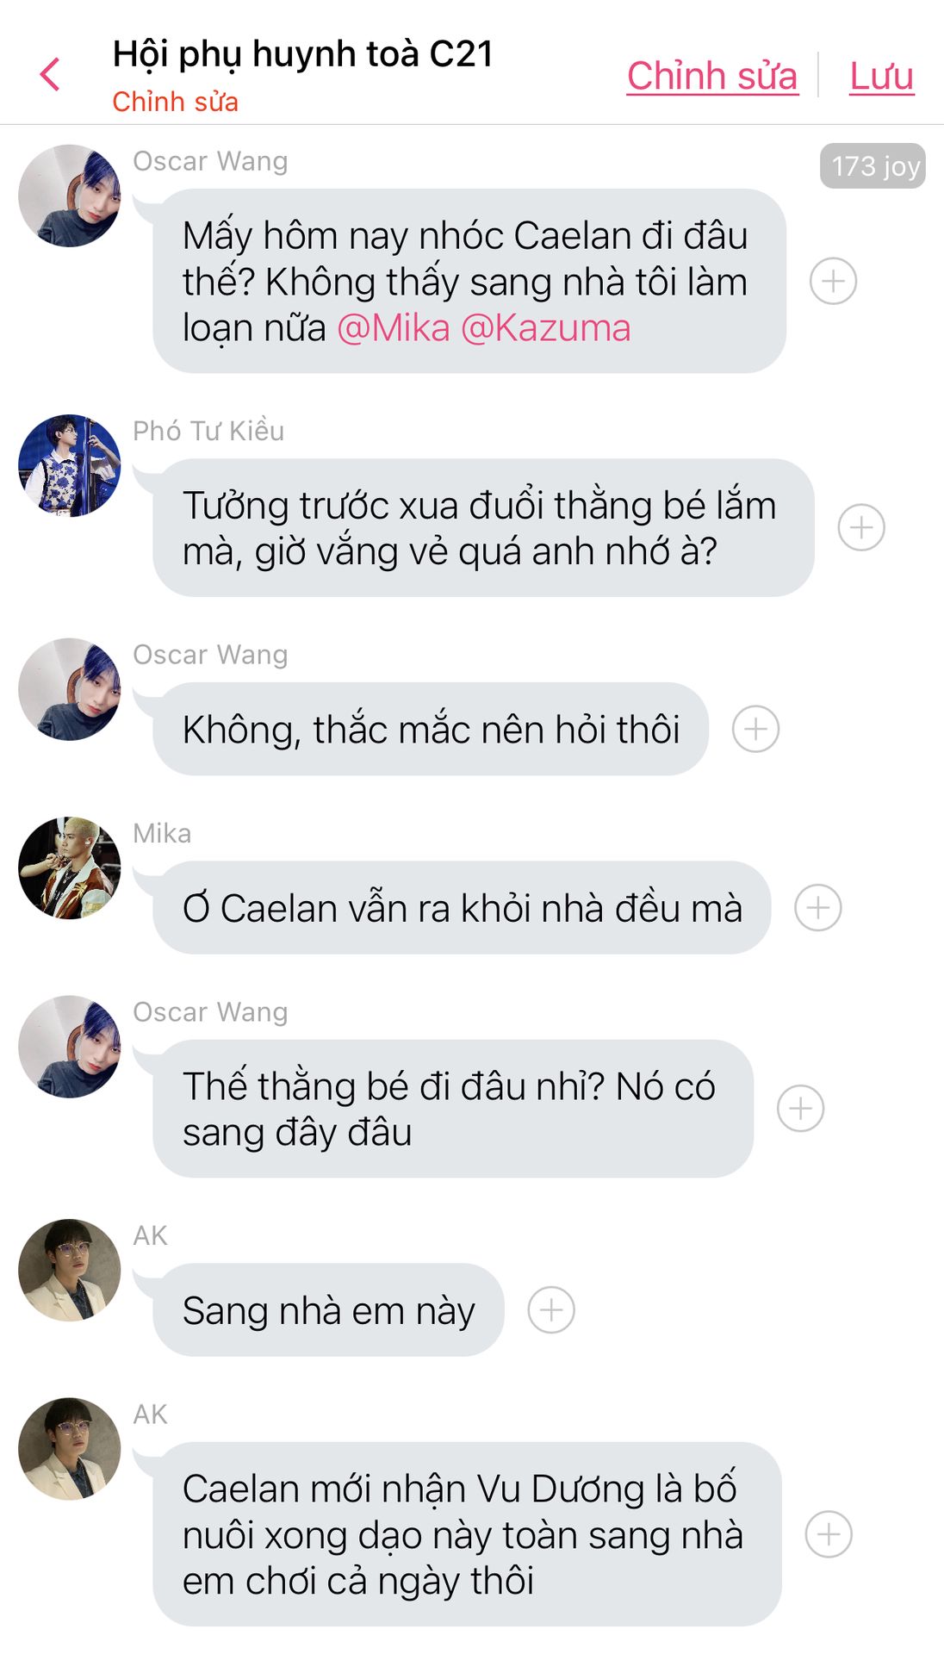
Task: Tap plus icon beside Oscar's first message
Action: pyautogui.click(x=833, y=281)
